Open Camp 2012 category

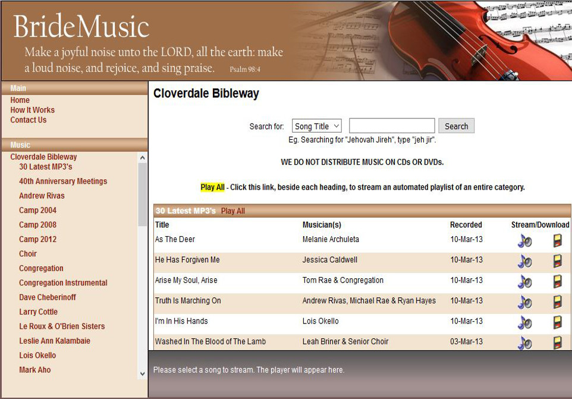(x=37, y=239)
